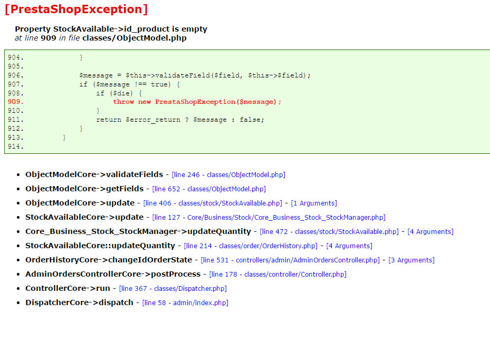This screenshot has width=490, height=342.
Task: Click 'DispatcherCore->dispatch' trace entry
Action: pyautogui.click(x=79, y=302)
